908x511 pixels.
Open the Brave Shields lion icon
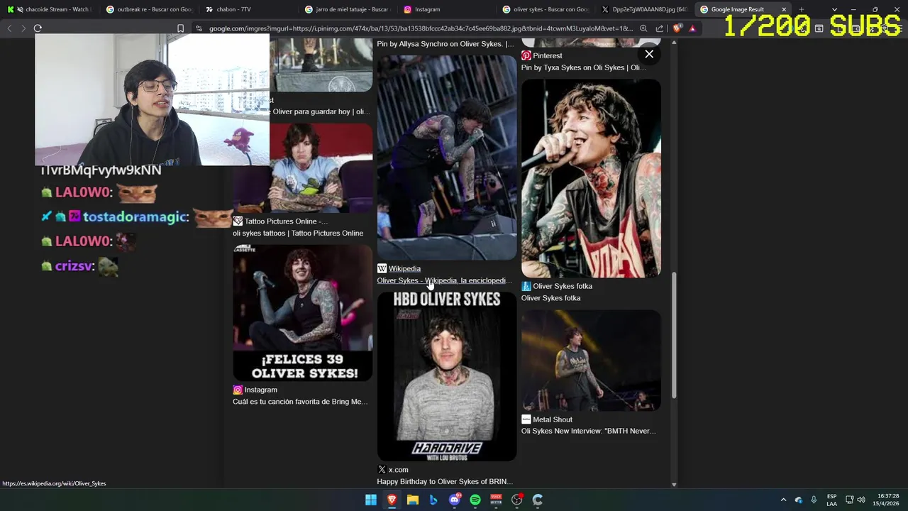coord(677,28)
